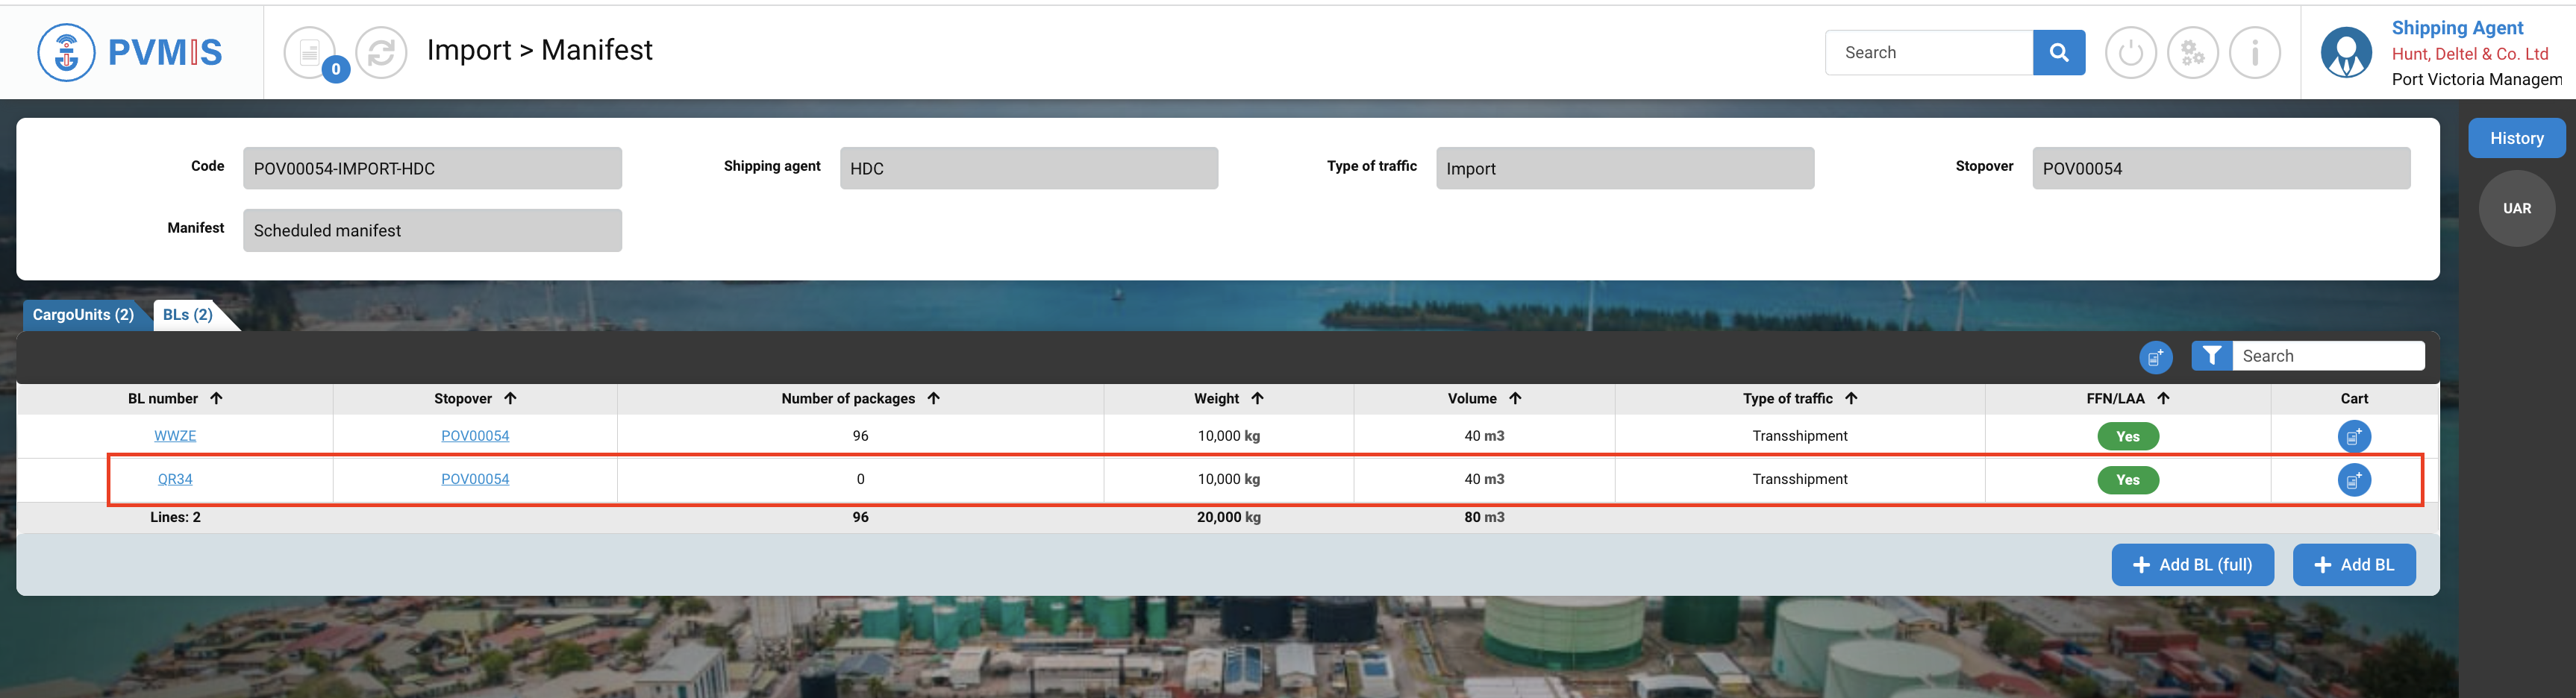Click the table Search input field

point(2327,356)
